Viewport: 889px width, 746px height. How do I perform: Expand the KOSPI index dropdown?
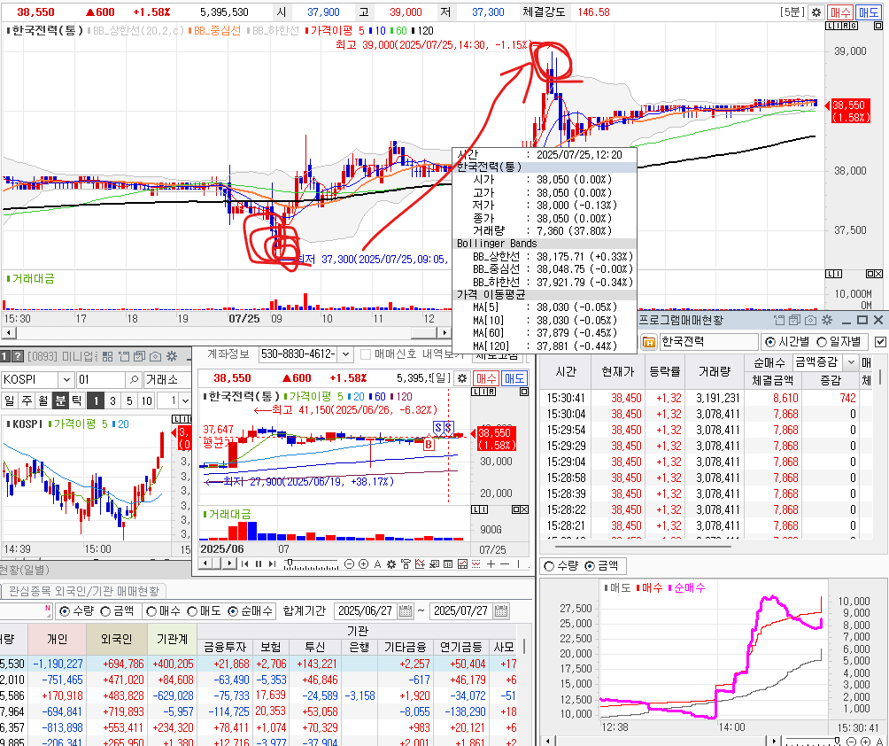[x=67, y=379]
